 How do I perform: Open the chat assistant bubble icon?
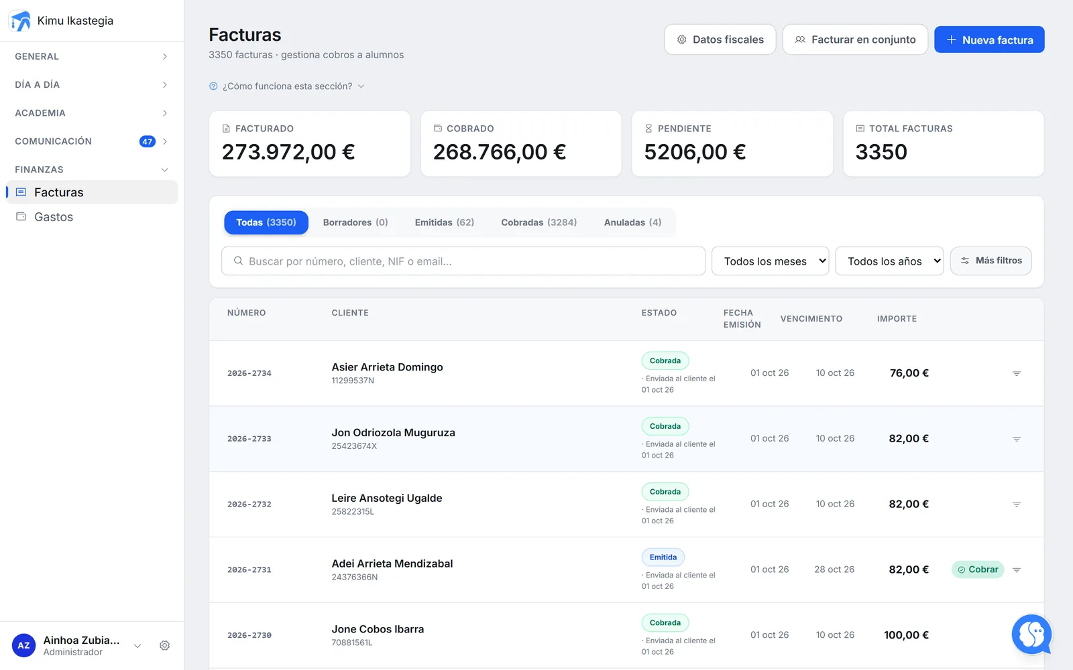point(1031,634)
